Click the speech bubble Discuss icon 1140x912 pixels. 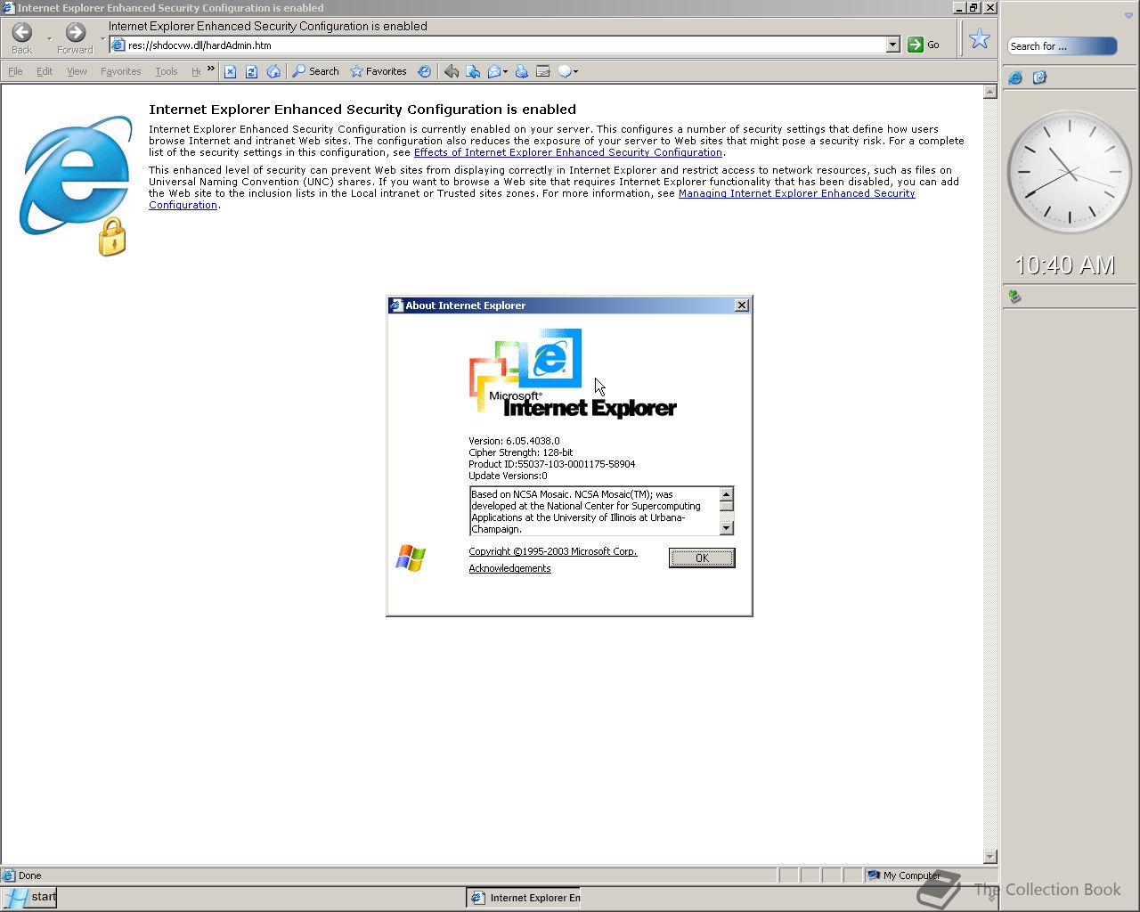565,71
